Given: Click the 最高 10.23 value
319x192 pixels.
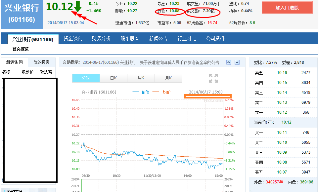Looking at the screenshot, I should (x=174, y=4).
